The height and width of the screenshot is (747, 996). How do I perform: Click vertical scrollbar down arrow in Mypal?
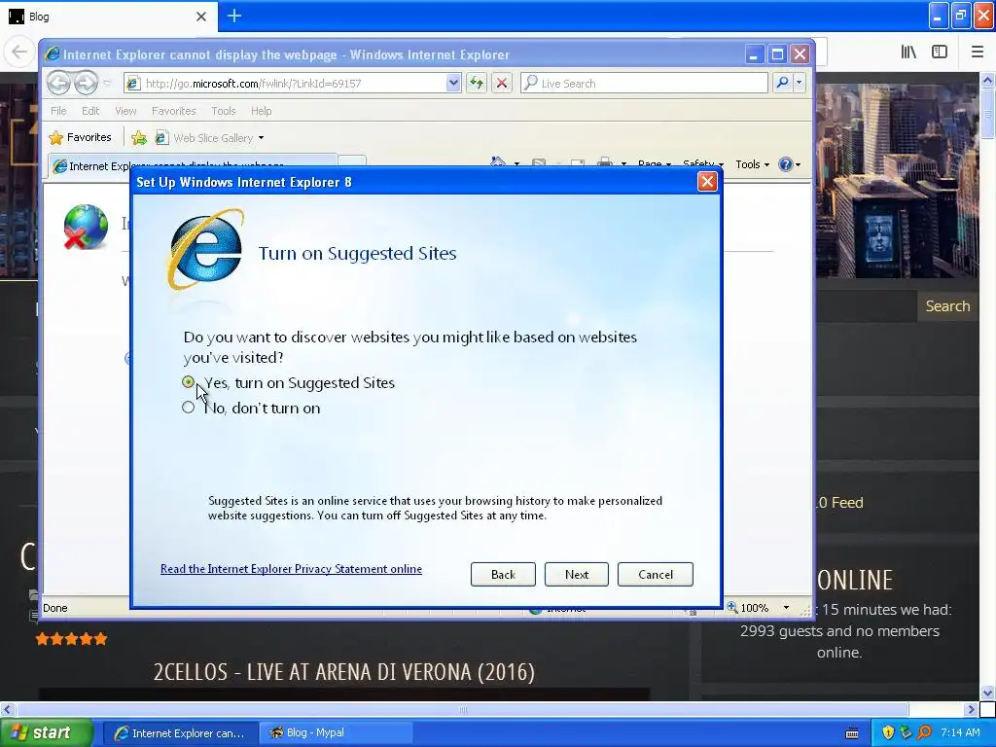[987, 693]
